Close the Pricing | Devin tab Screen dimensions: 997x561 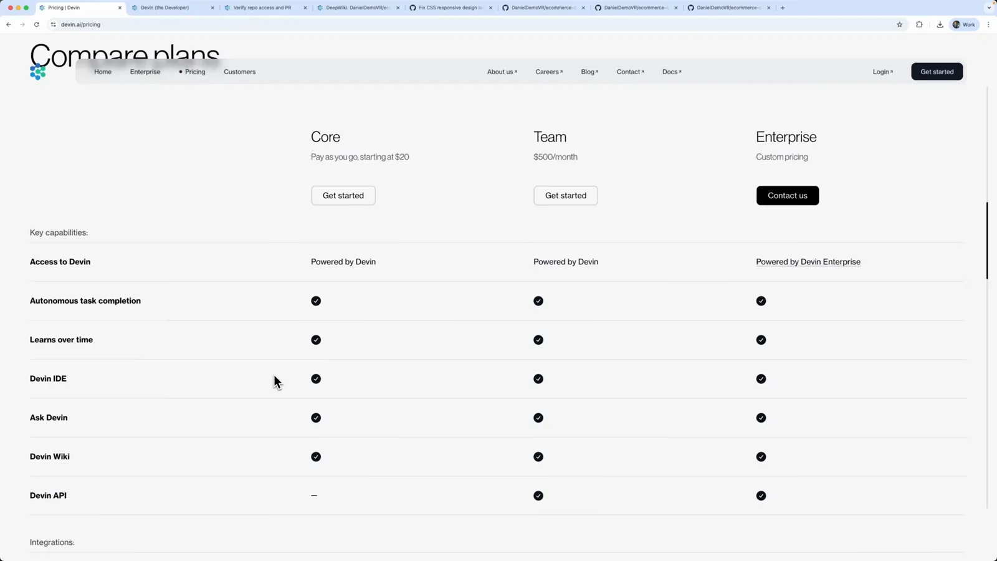pyautogui.click(x=120, y=7)
